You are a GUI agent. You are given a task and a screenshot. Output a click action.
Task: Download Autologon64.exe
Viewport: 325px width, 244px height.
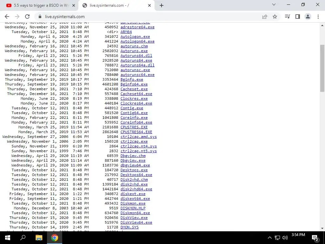(137, 41)
